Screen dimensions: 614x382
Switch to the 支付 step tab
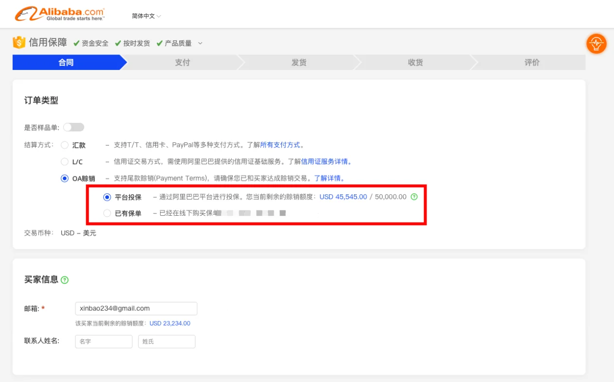182,62
